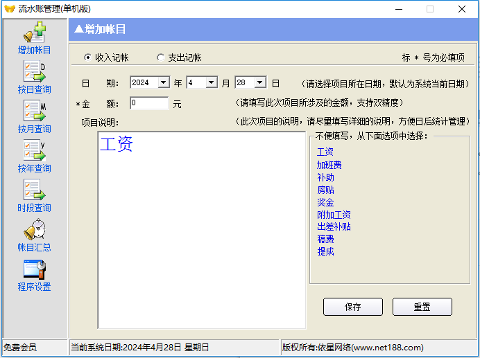The image size is (480, 358).
Task: Open 时段查询 period query icon
Action: 34,190
